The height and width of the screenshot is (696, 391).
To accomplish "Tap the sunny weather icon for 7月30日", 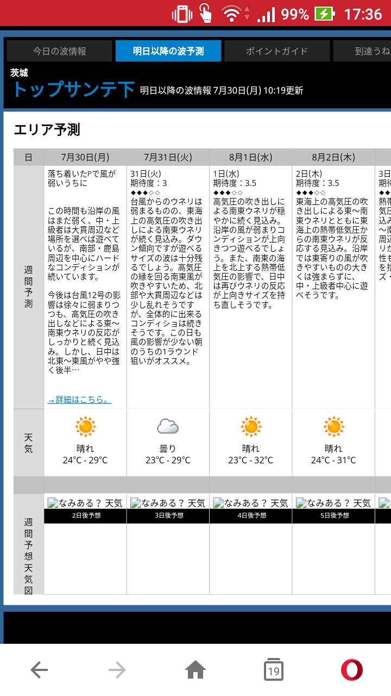I will point(85,427).
